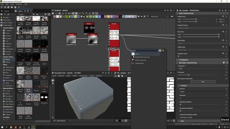Select the Adjustments filter category
Screen dimensions: 230x129
(x=9, y=67)
